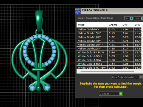143x107 pixels.
Task: Toggle the User library switch
Action: pos(139,18)
